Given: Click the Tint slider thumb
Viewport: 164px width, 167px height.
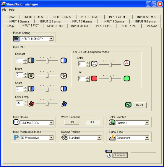Looking at the screenshot, I should [110, 79].
